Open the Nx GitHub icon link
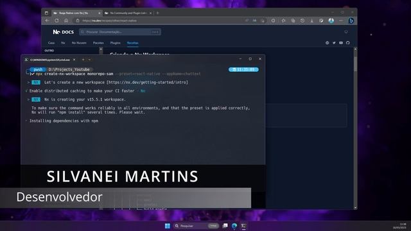 348,43
